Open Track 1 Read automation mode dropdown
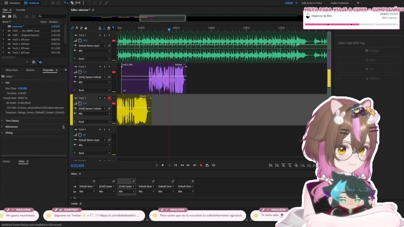The width and height of the screenshot is (404, 227). tap(94, 59)
